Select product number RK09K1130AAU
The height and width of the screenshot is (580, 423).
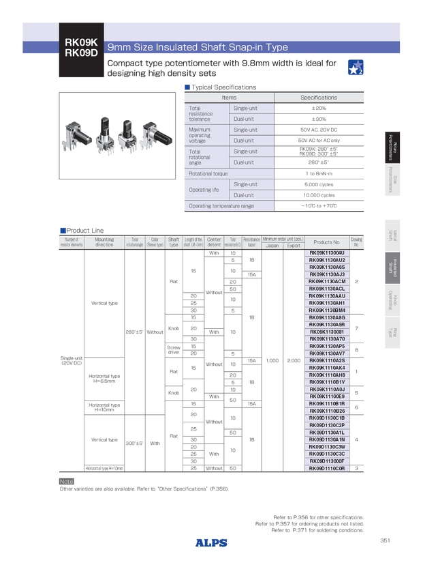coord(327,296)
